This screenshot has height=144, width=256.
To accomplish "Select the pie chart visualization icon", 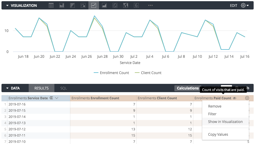I will pyautogui.click(x=115, y=5).
